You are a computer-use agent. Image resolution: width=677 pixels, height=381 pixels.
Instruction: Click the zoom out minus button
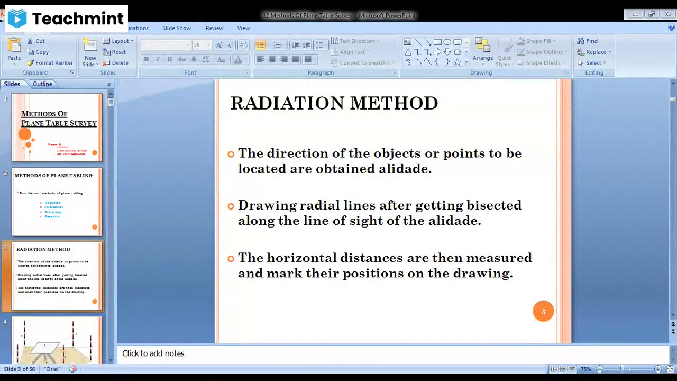pos(599,369)
